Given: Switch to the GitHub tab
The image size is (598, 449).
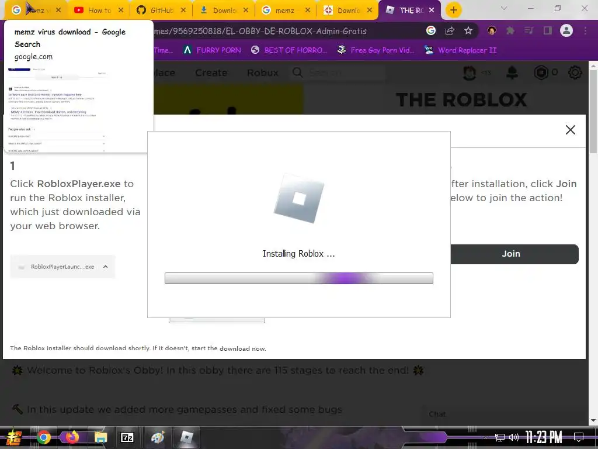Looking at the screenshot, I should click(x=157, y=11).
